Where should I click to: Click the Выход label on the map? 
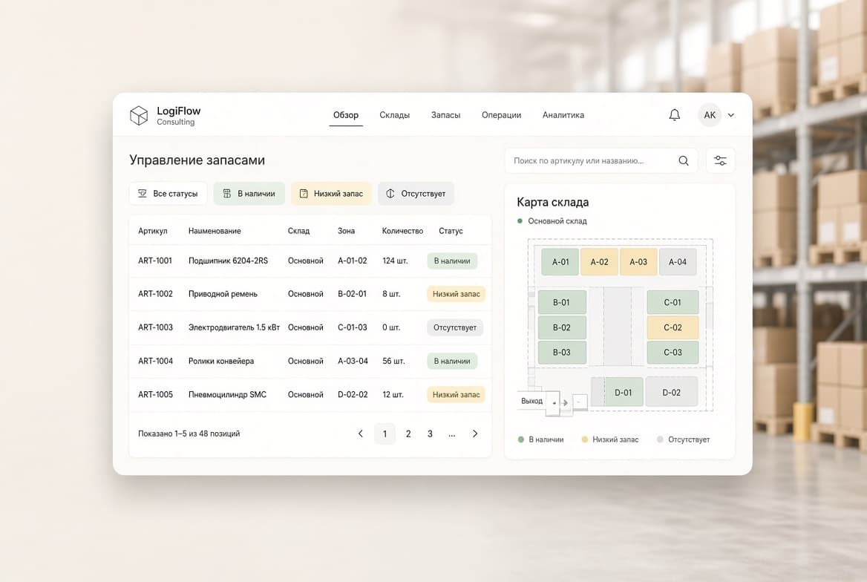click(532, 401)
